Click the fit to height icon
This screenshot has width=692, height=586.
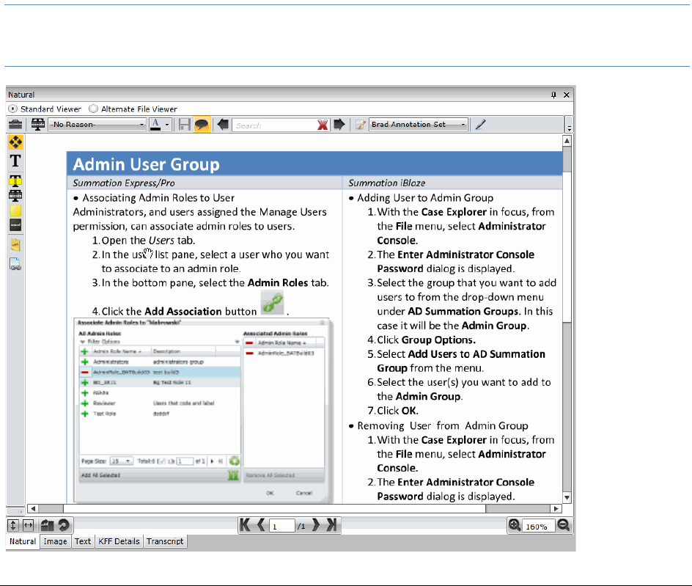tap(13, 525)
